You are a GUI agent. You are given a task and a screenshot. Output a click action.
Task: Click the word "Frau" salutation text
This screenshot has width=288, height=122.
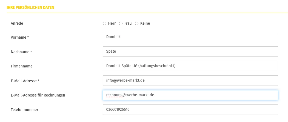point(128,24)
